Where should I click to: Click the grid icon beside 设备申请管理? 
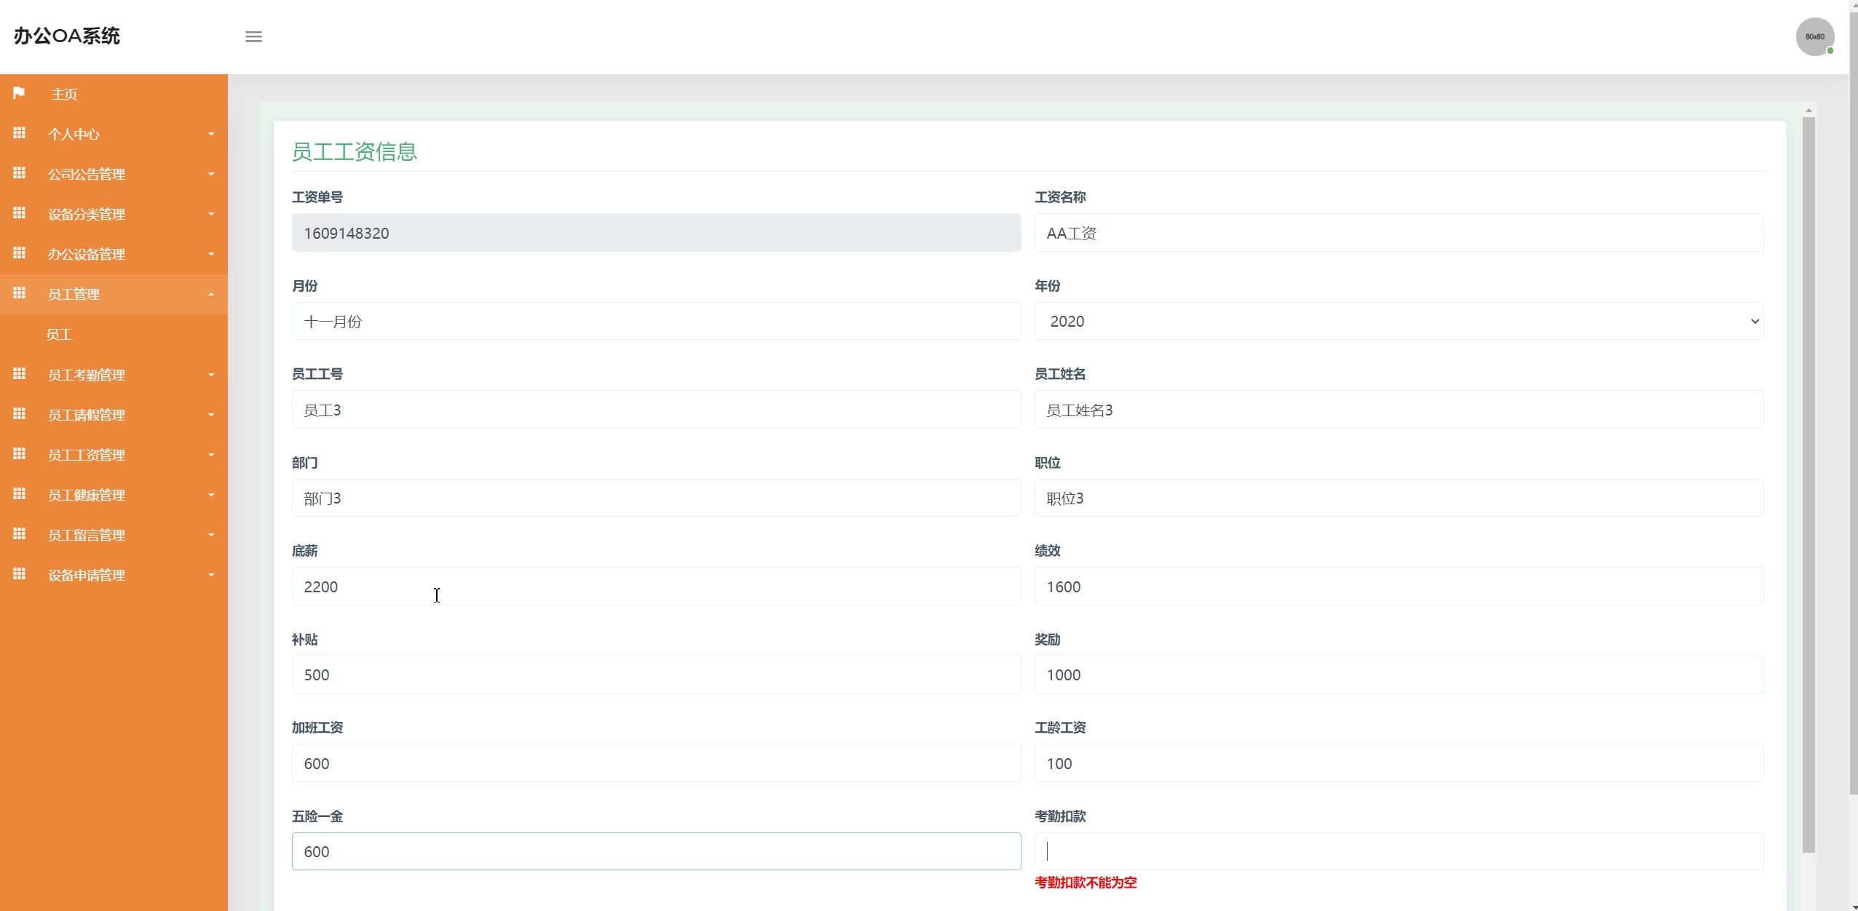tap(20, 574)
